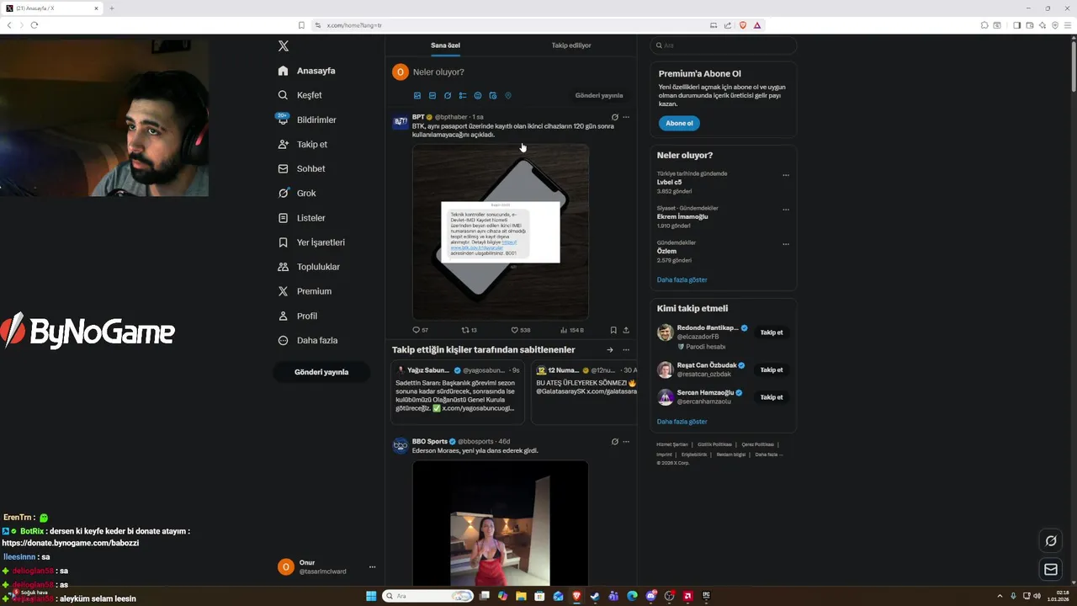This screenshot has height=606, width=1077.
Task: Click the Abone ol premium button
Action: (679, 123)
